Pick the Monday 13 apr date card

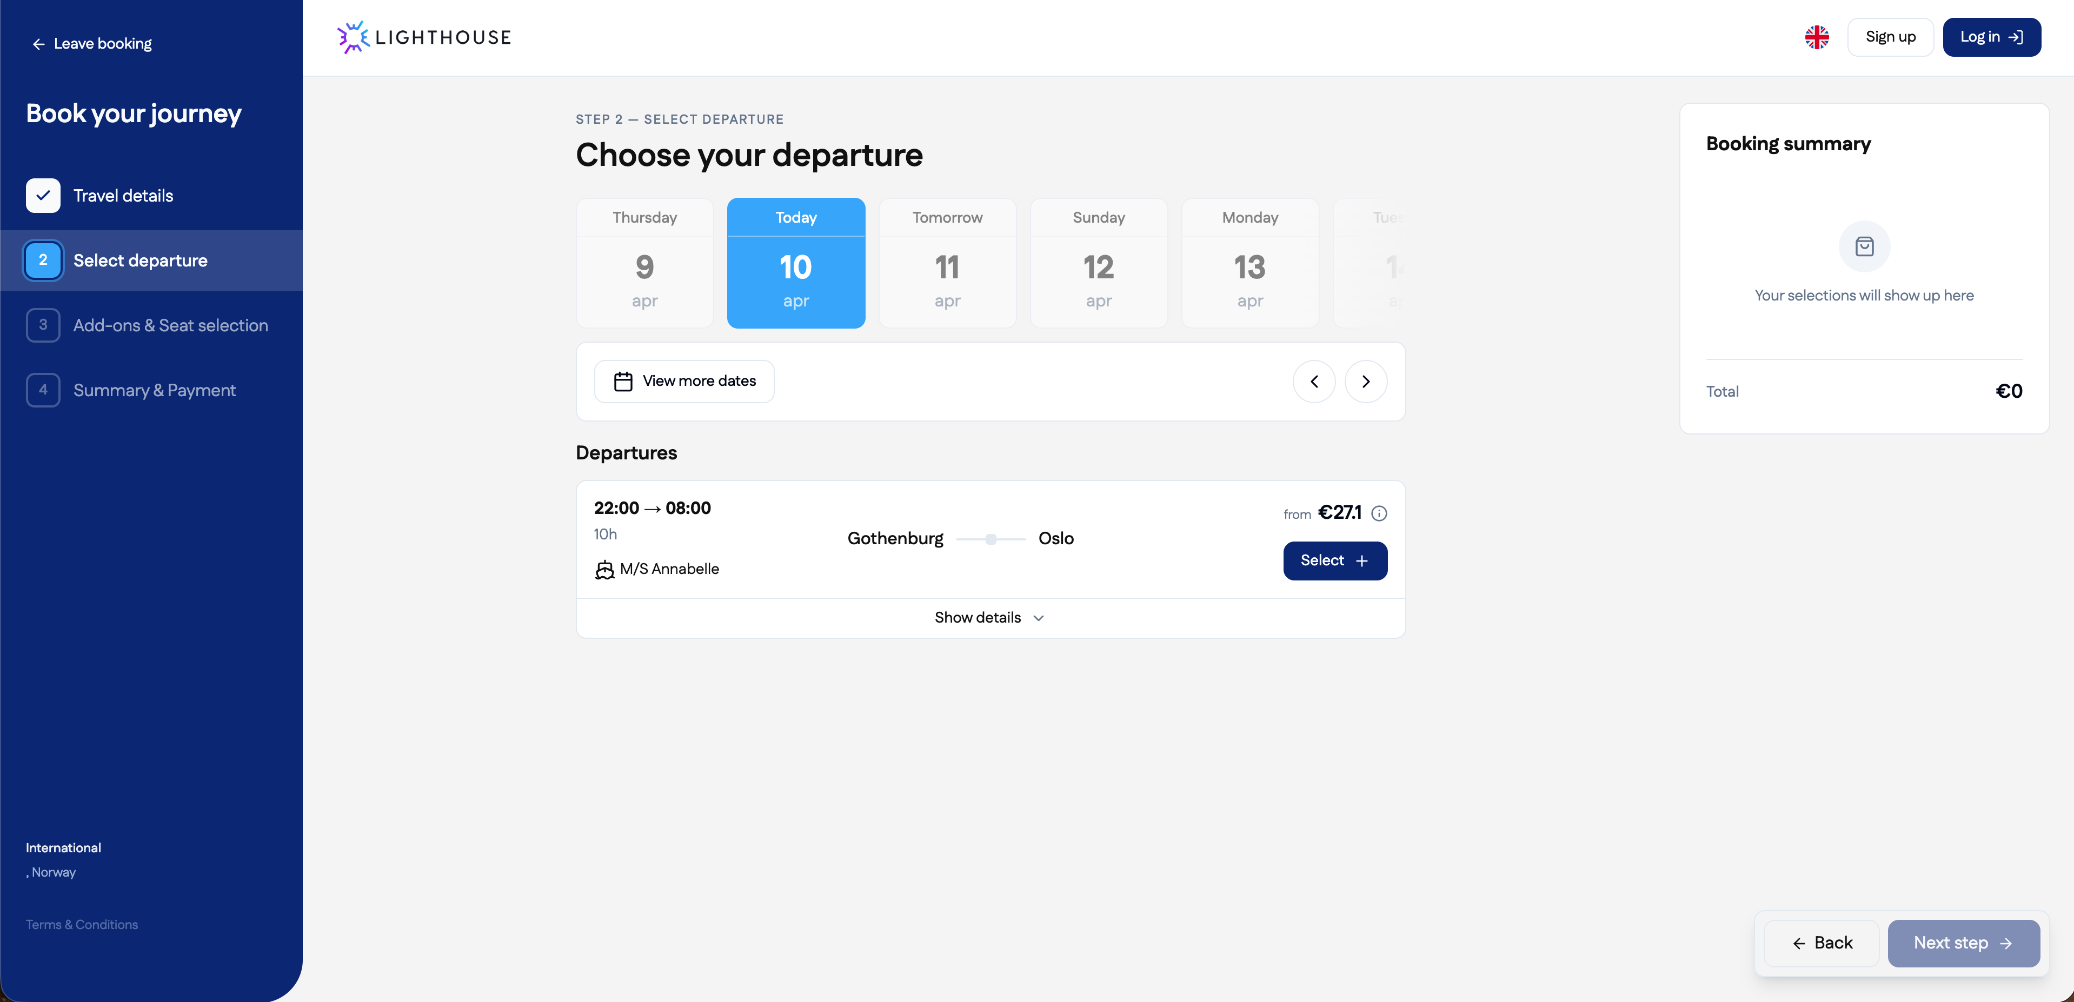(1249, 262)
